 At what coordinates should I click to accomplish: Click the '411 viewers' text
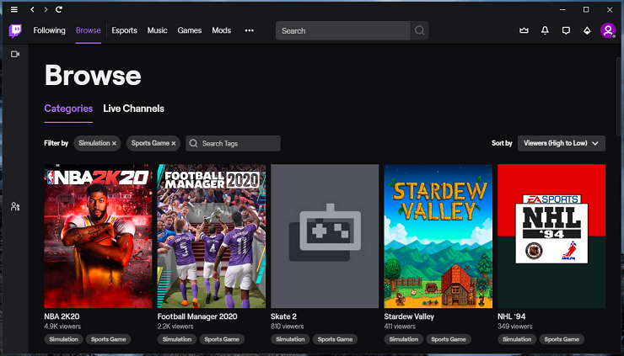(400, 327)
